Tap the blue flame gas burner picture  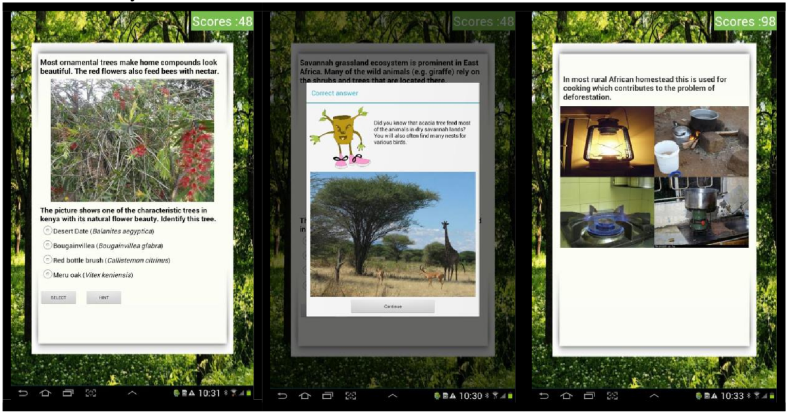[x=606, y=212]
